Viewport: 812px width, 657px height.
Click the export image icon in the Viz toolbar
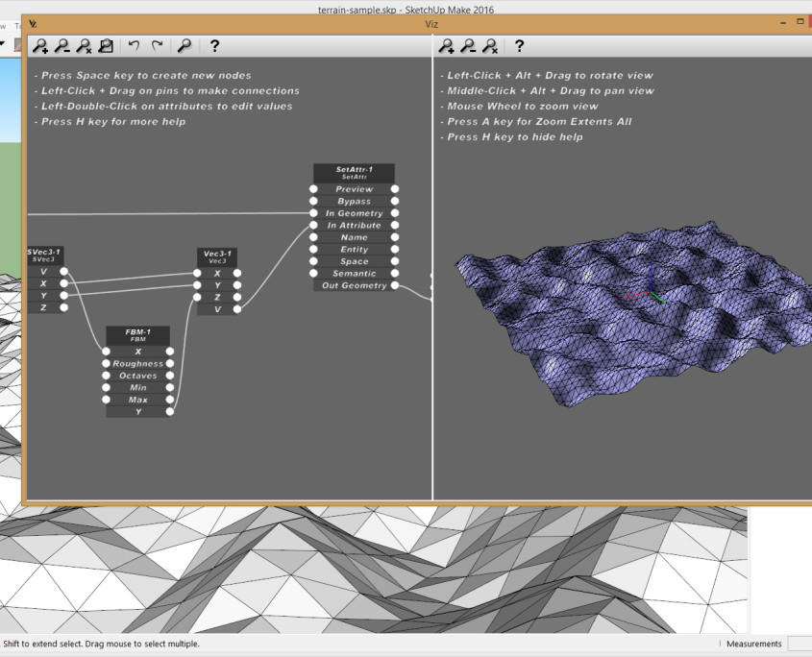pos(106,45)
